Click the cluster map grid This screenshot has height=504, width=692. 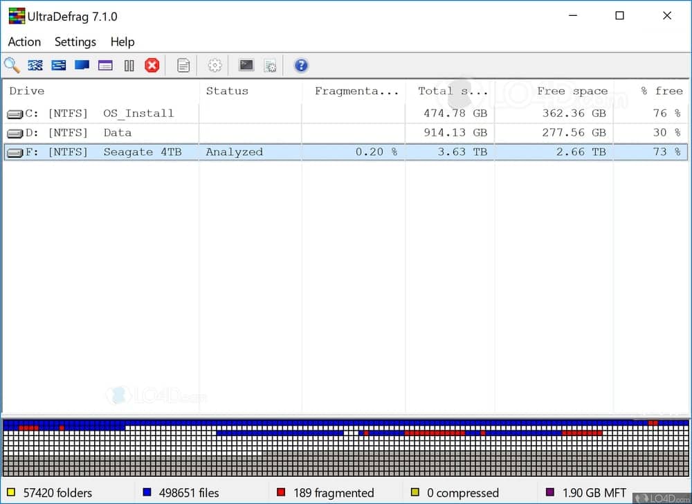(x=345, y=447)
